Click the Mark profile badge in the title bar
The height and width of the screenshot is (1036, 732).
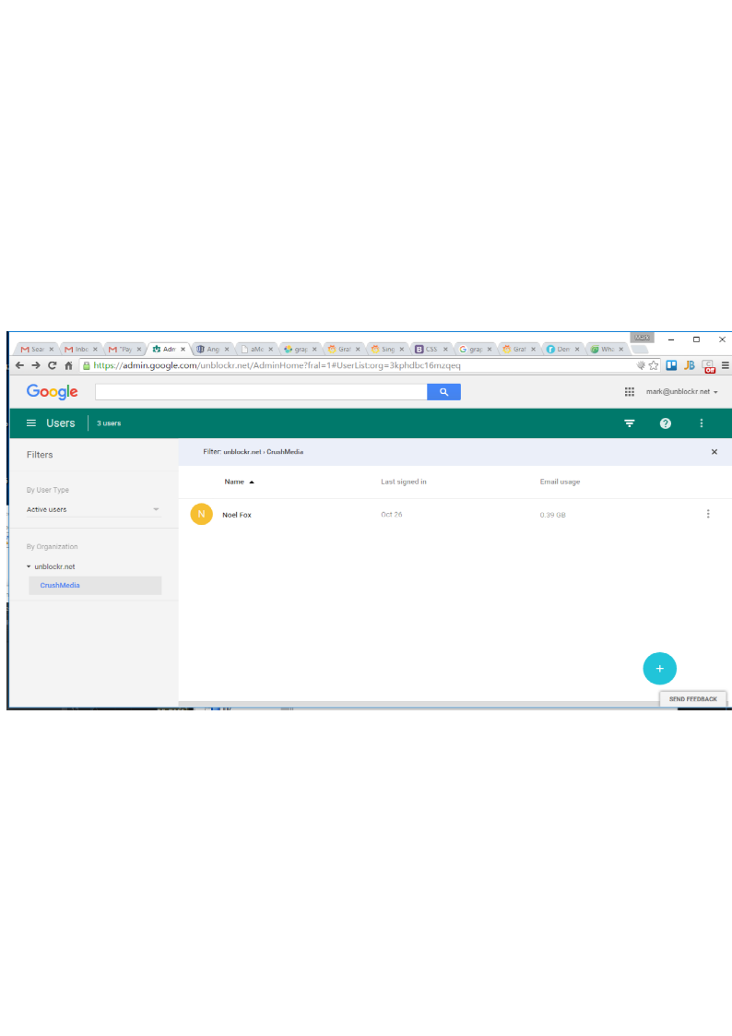pyautogui.click(x=642, y=338)
